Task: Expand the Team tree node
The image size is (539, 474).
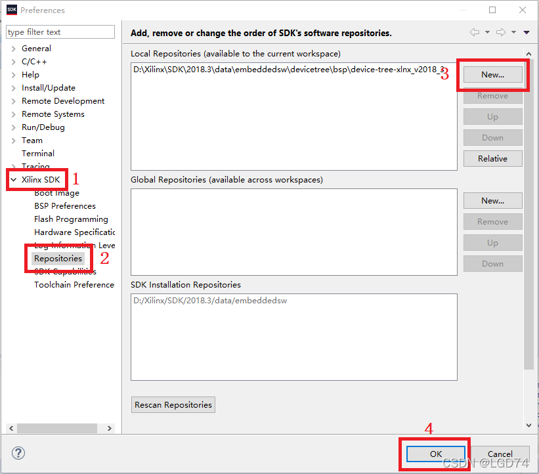Action: [13, 140]
